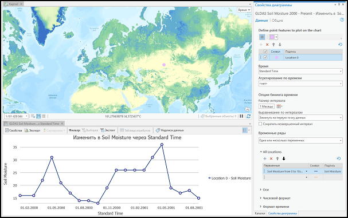This screenshot has width=348, height=218.
Task: Toggle Надписи данных data labels
Action: pyautogui.click(x=170, y=130)
